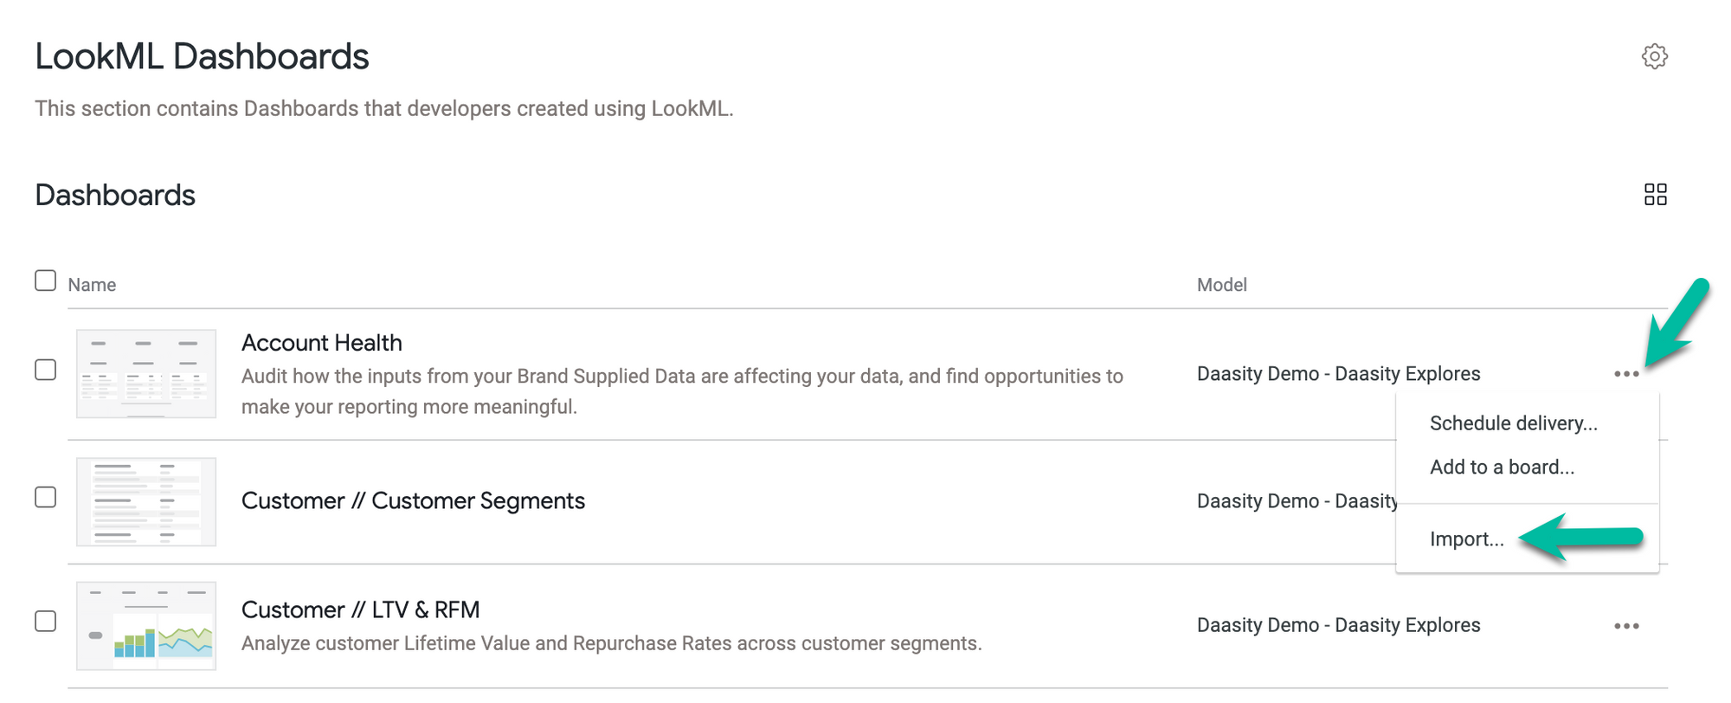Open Account Health three-dot menu
The image size is (1731, 703).
(1626, 374)
